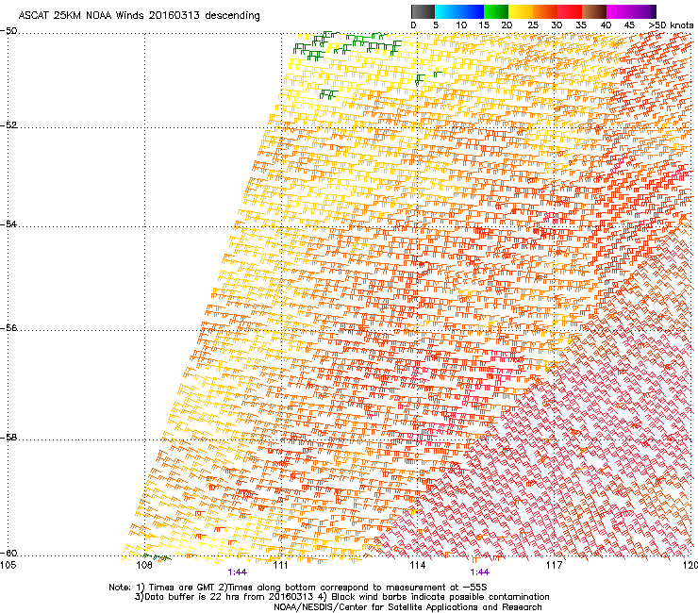This screenshot has height=613, width=698.
Task: Click the gray 0-5 knots color swatch
Action: [423, 11]
